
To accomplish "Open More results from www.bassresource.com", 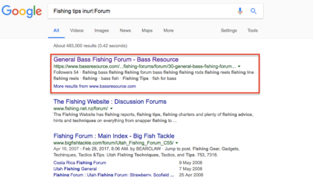I will click(96, 87).
